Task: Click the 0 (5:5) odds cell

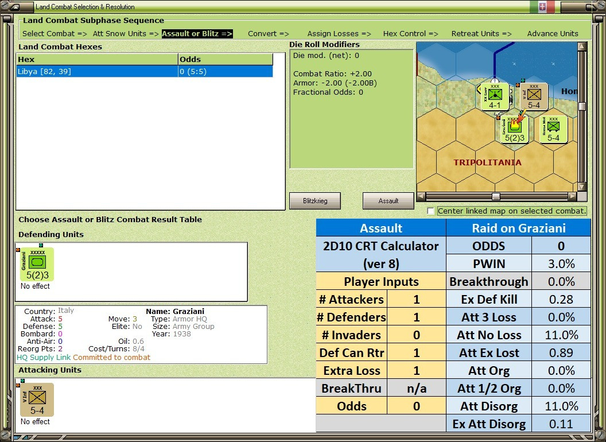Action: click(x=226, y=72)
